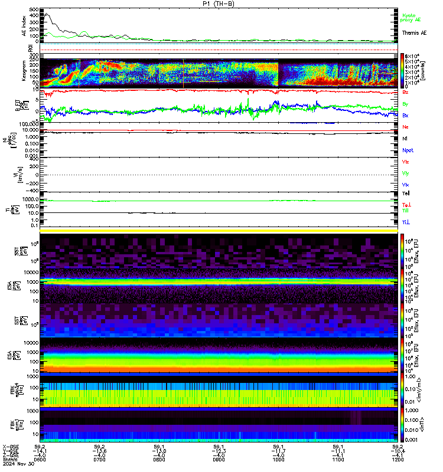Click the yellow-green band in FBK edc spectrogram
Image resolution: width=443 pixels, height=472 pixels.
pyautogui.click(x=219, y=396)
